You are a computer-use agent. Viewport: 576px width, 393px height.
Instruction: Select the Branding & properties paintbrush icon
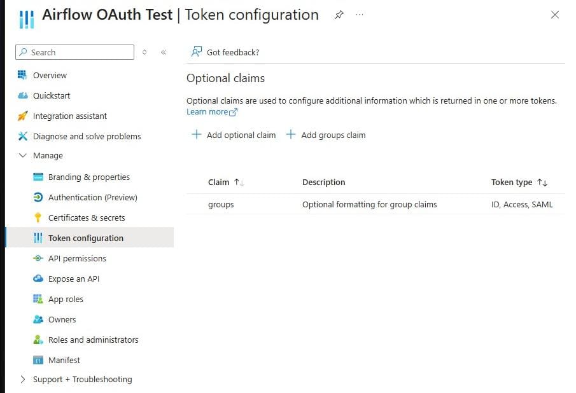click(39, 177)
